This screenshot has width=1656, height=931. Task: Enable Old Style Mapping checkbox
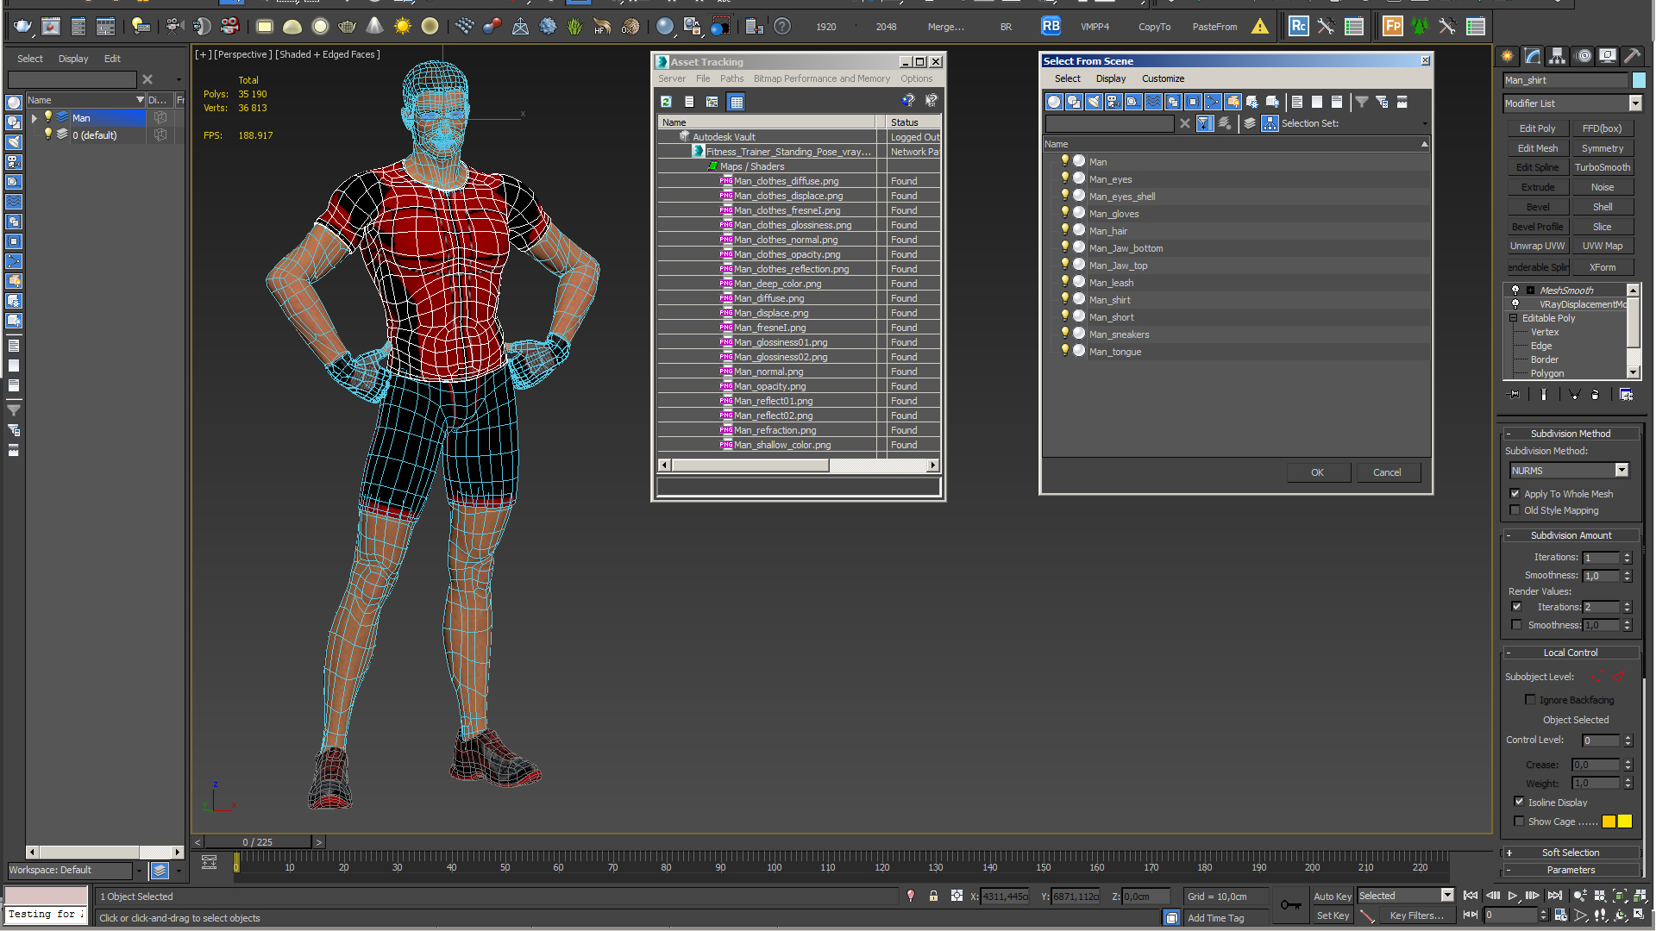(x=1515, y=510)
